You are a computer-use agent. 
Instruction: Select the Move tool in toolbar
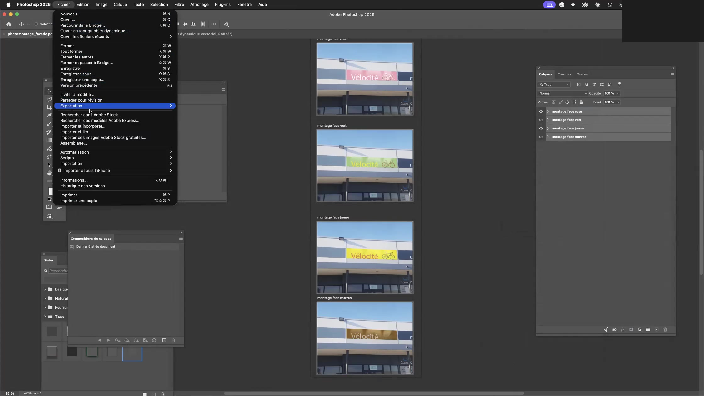[49, 91]
